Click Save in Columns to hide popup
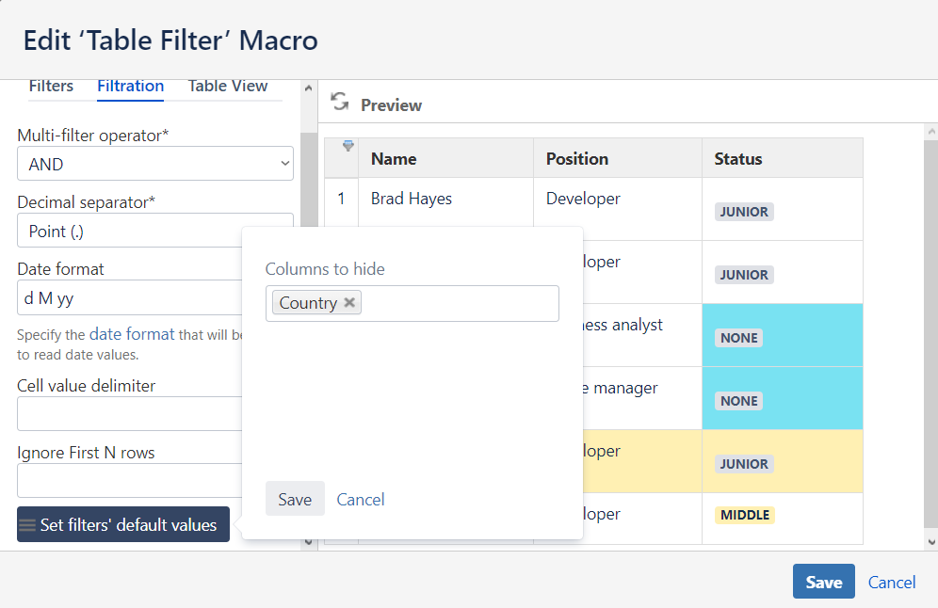Screen dimensions: 938x608 pyautogui.click(x=295, y=499)
